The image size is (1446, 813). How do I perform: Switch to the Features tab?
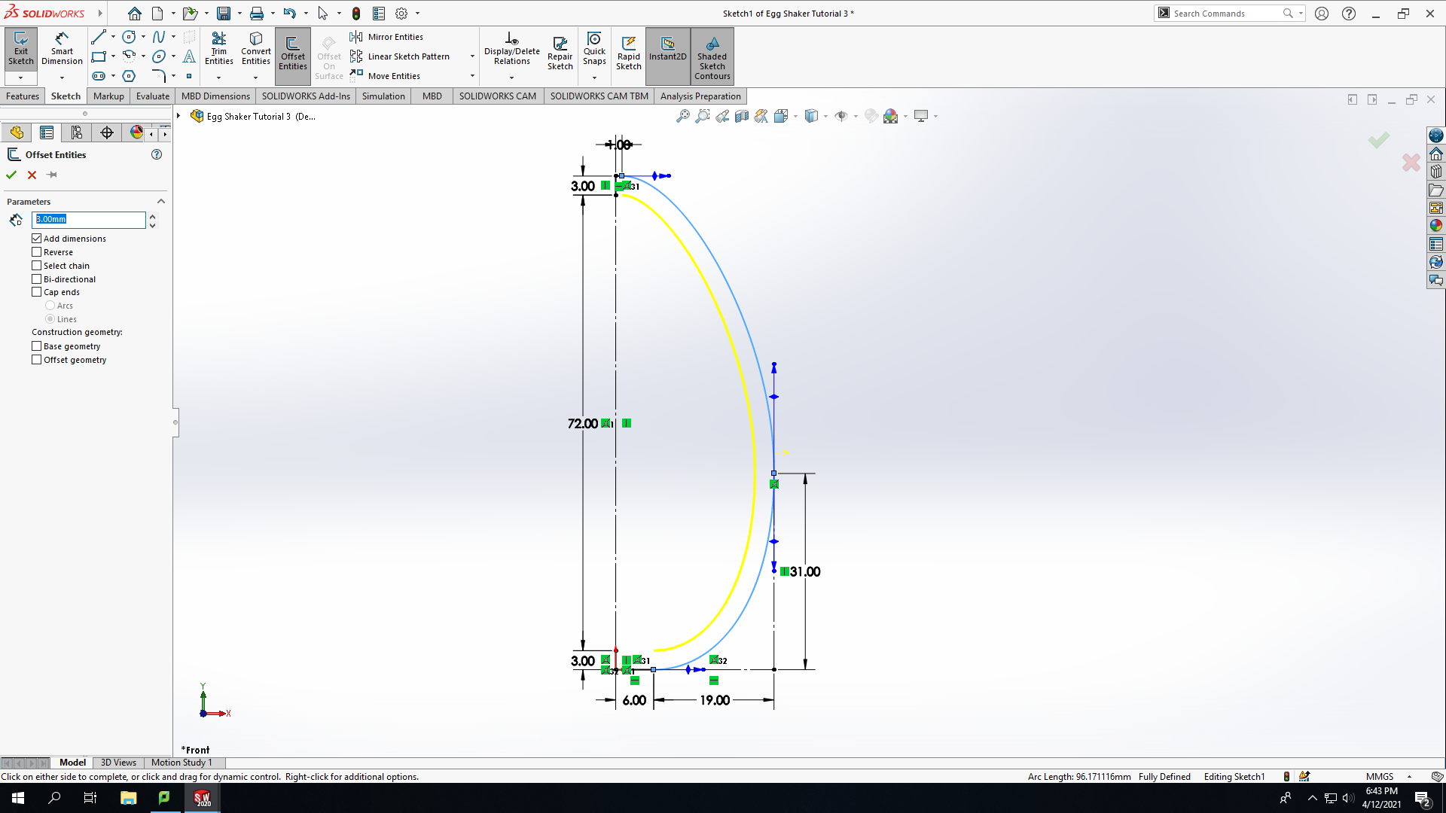(x=23, y=96)
